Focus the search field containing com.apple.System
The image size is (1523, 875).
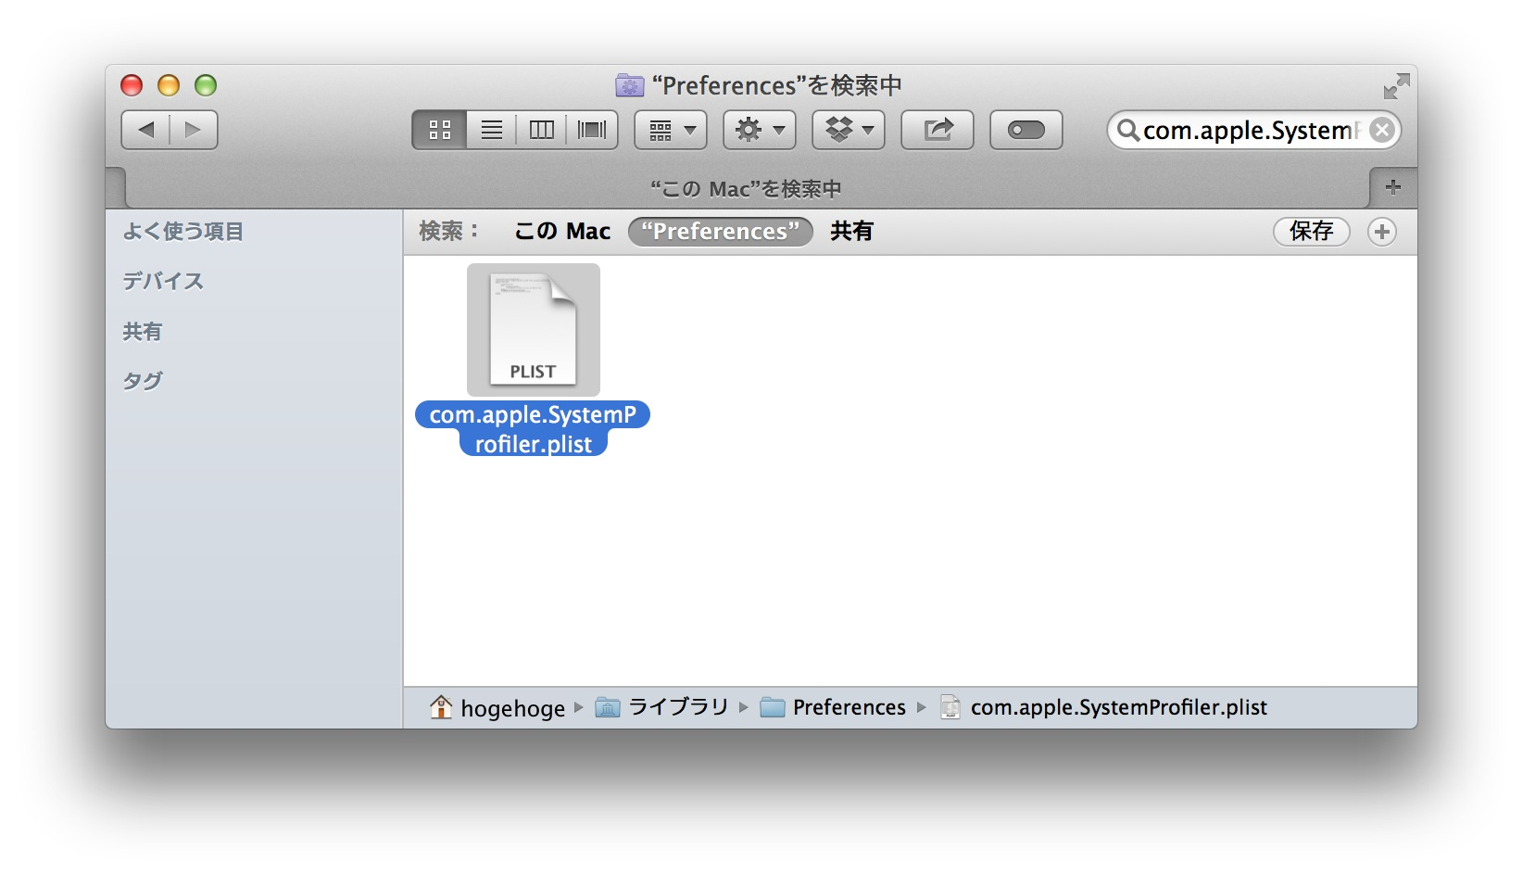1254,130
